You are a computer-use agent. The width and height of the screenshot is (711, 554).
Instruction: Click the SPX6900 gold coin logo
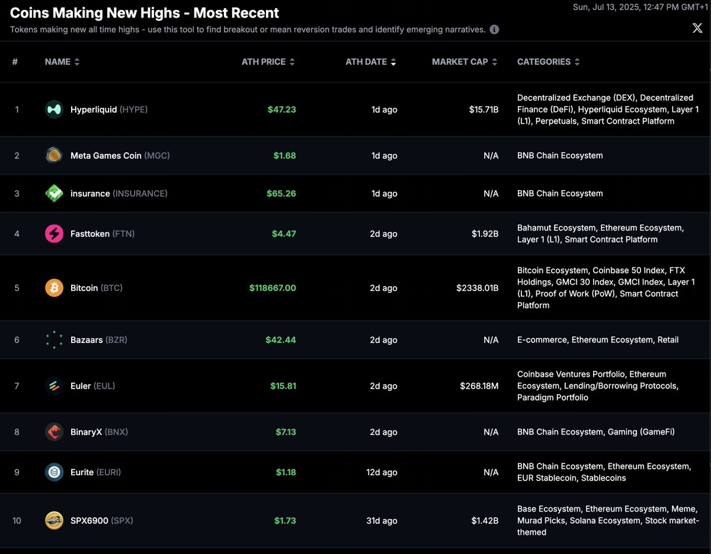pos(54,521)
